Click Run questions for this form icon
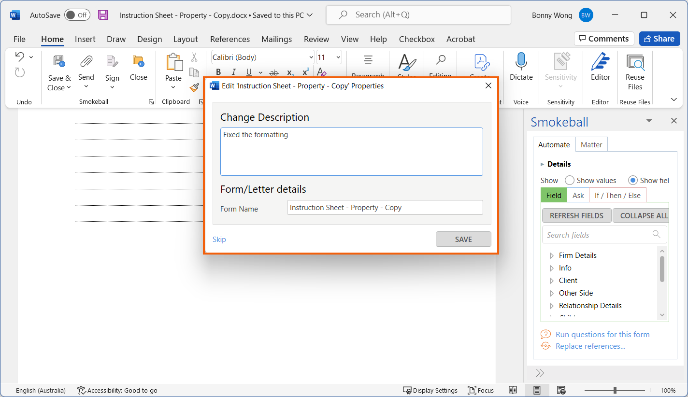The image size is (688, 397). coord(545,334)
